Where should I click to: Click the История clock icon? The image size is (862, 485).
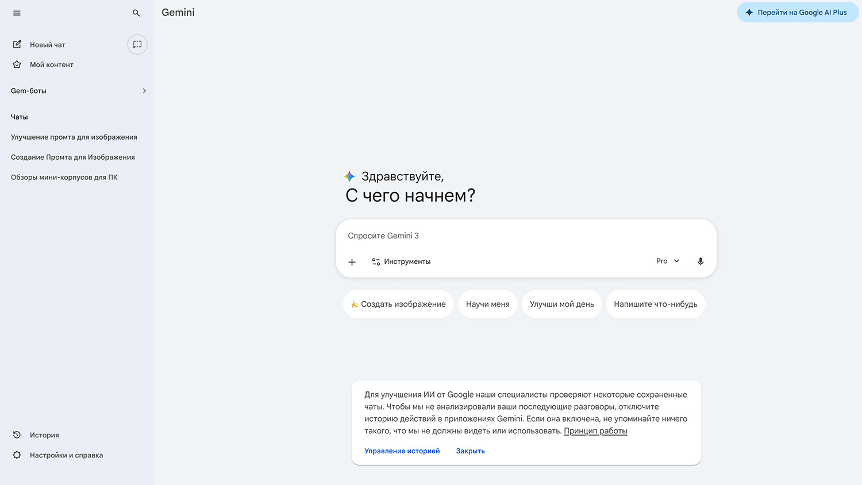(17, 435)
